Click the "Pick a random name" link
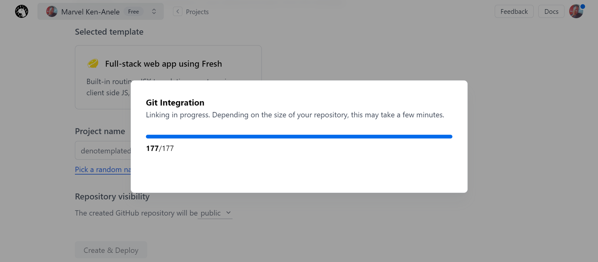Image resolution: width=598 pixels, height=262 pixels. coord(103,169)
